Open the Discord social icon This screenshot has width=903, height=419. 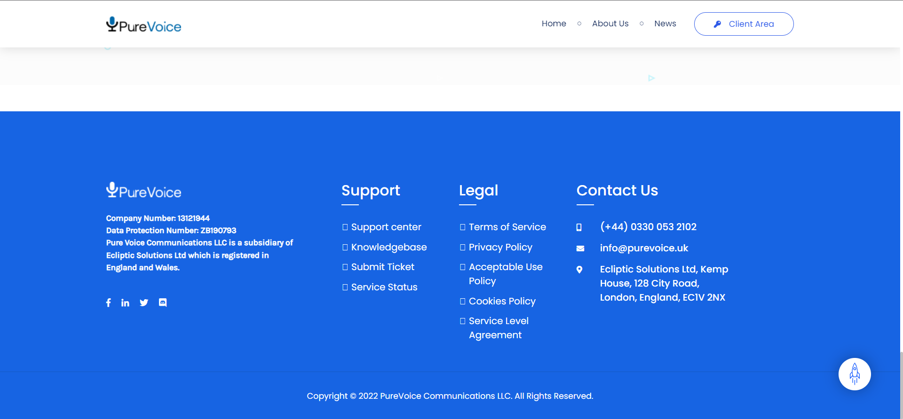pos(163,303)
